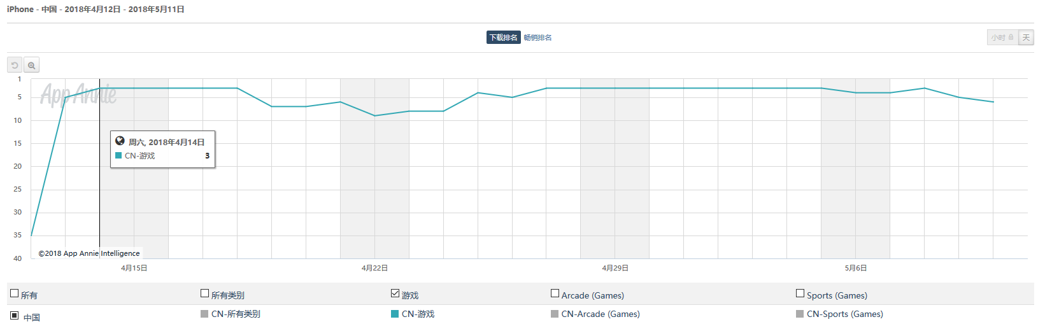The width and height of the screenshot is (1045, 331).
Task: Toggle the 中国 country checkbox
Action: (15, 315)
